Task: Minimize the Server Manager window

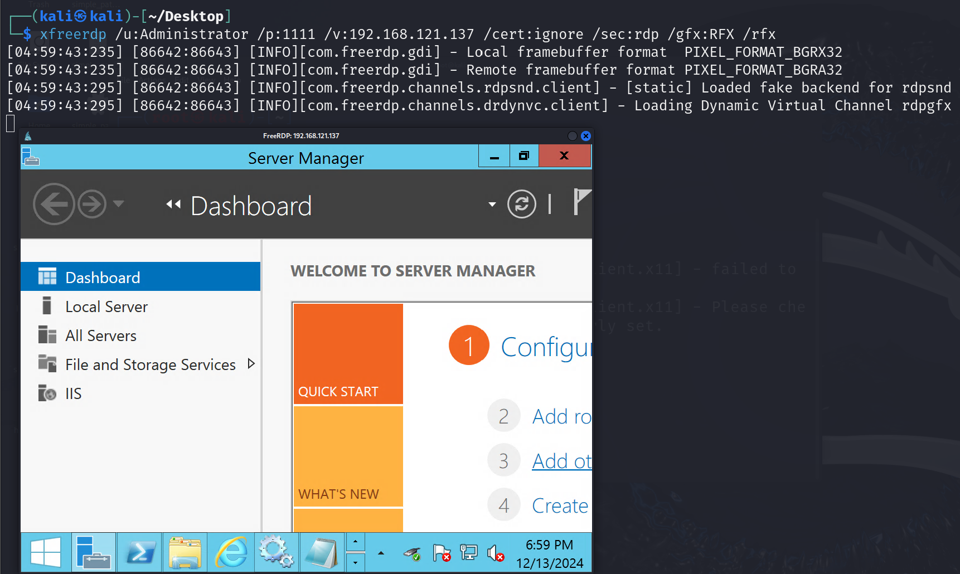Action: tap(494, 156)
